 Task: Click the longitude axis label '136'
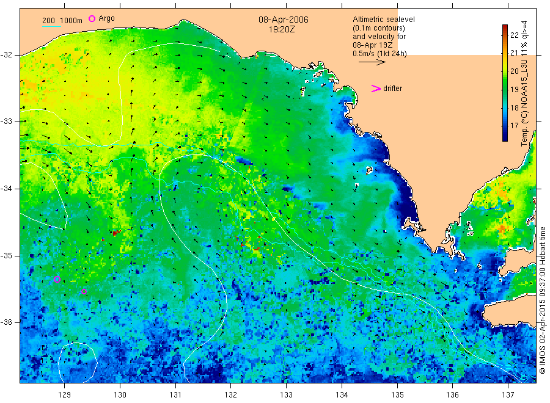click(452, 395)
